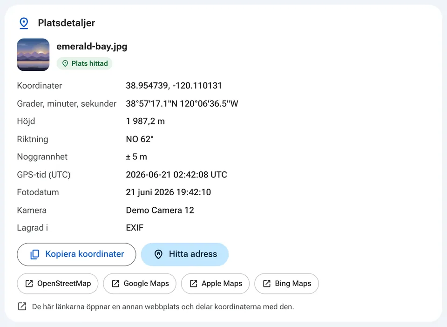The height and width of the screenshot is (327, 447).
Task: Click the location pin icon beside Platsdetaljer
Action: coord(24,23)
